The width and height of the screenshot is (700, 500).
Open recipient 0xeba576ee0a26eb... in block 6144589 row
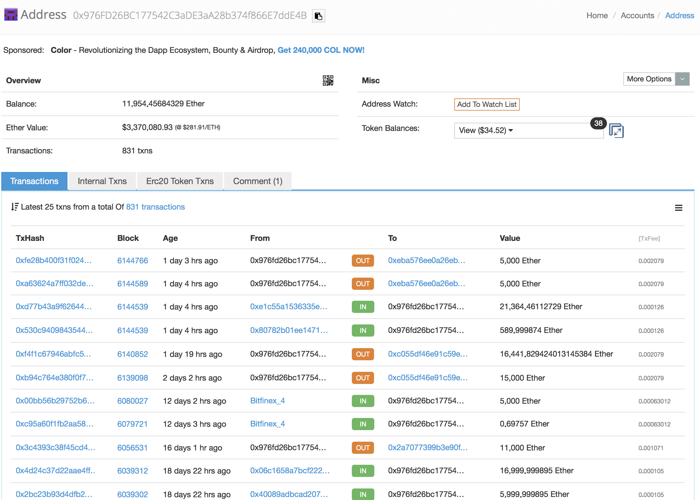pyautogui.click(x=427, y=283)
